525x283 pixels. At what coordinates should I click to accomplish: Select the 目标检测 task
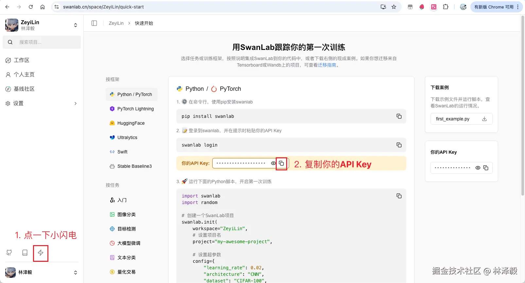(131, 229)
